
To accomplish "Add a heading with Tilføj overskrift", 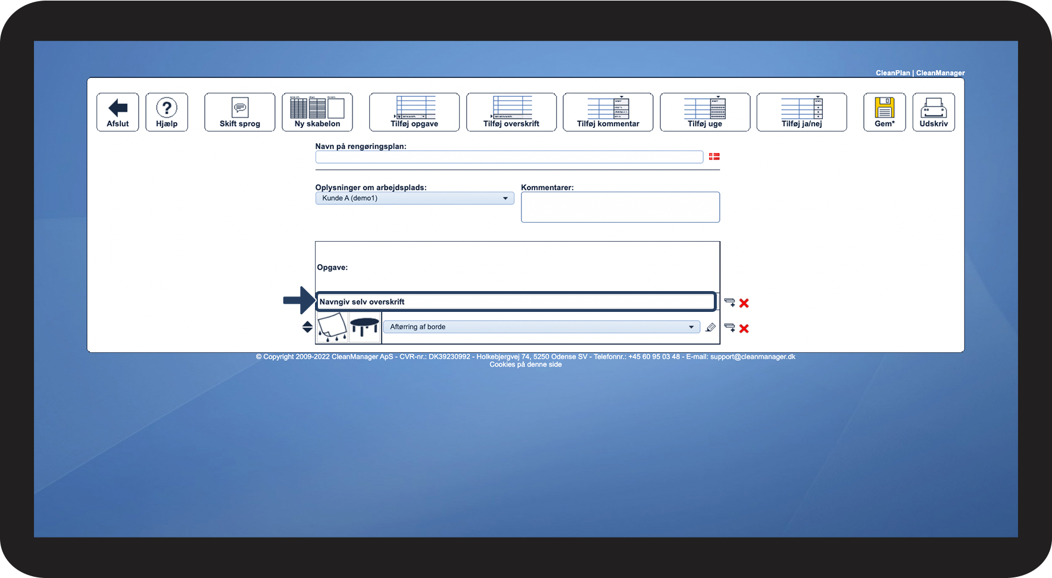I will click(511, 112).
